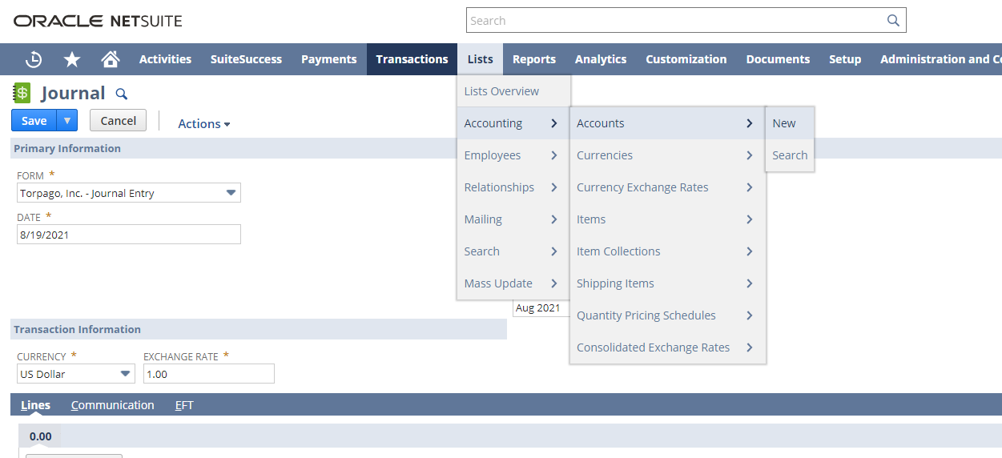Open the Reports menu
Viewport: 1002px width, 458px height.
[534, 59]
